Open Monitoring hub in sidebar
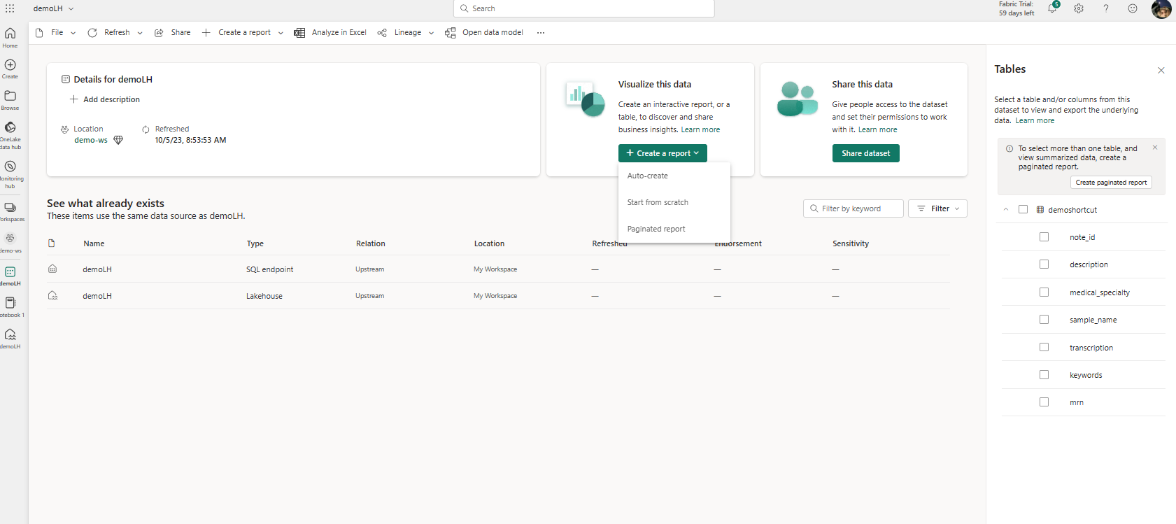The image size is (1176, 524). (x=10, y=174)
